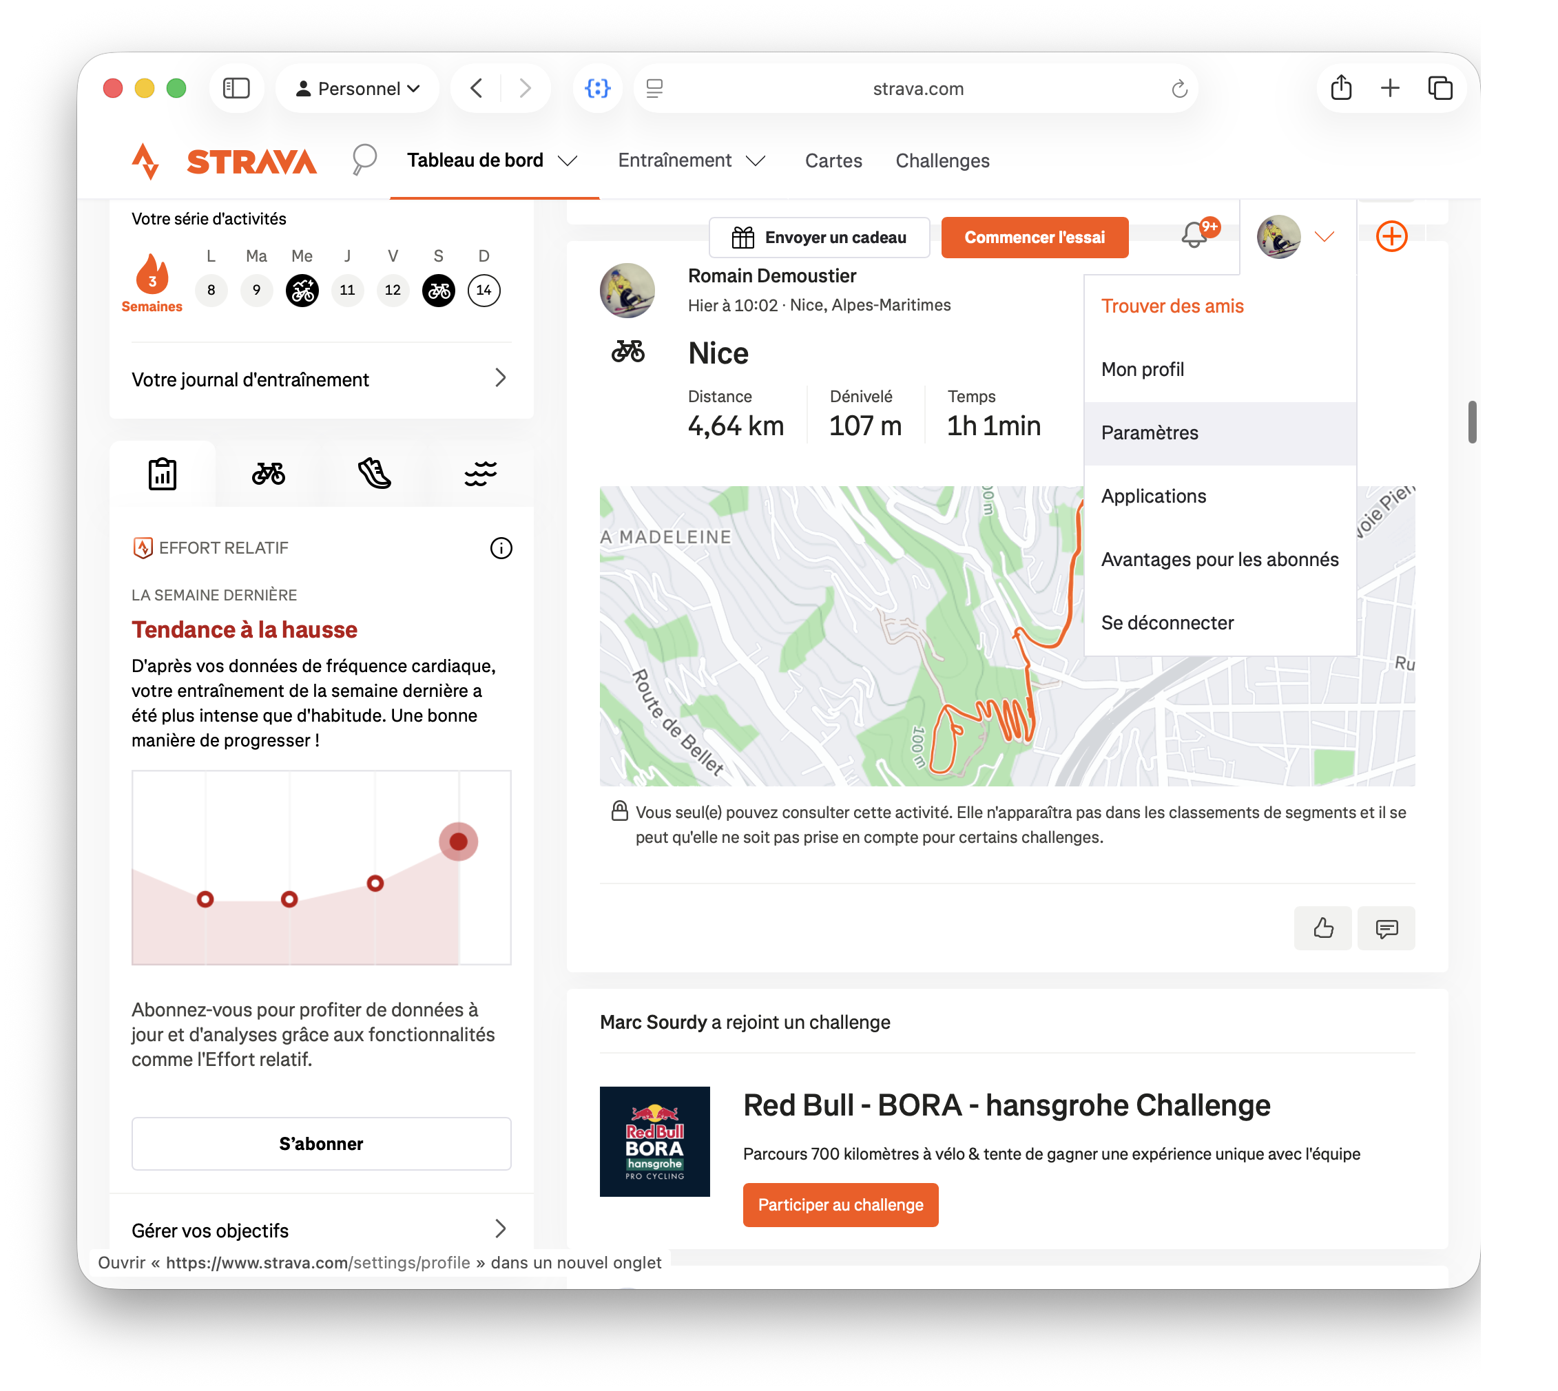Click Envoyer un cadeau button

[x=820, y=238]
